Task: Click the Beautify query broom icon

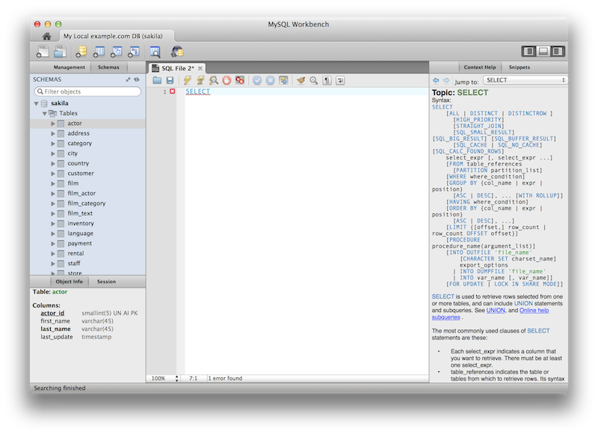Action: tap(300, 80)
